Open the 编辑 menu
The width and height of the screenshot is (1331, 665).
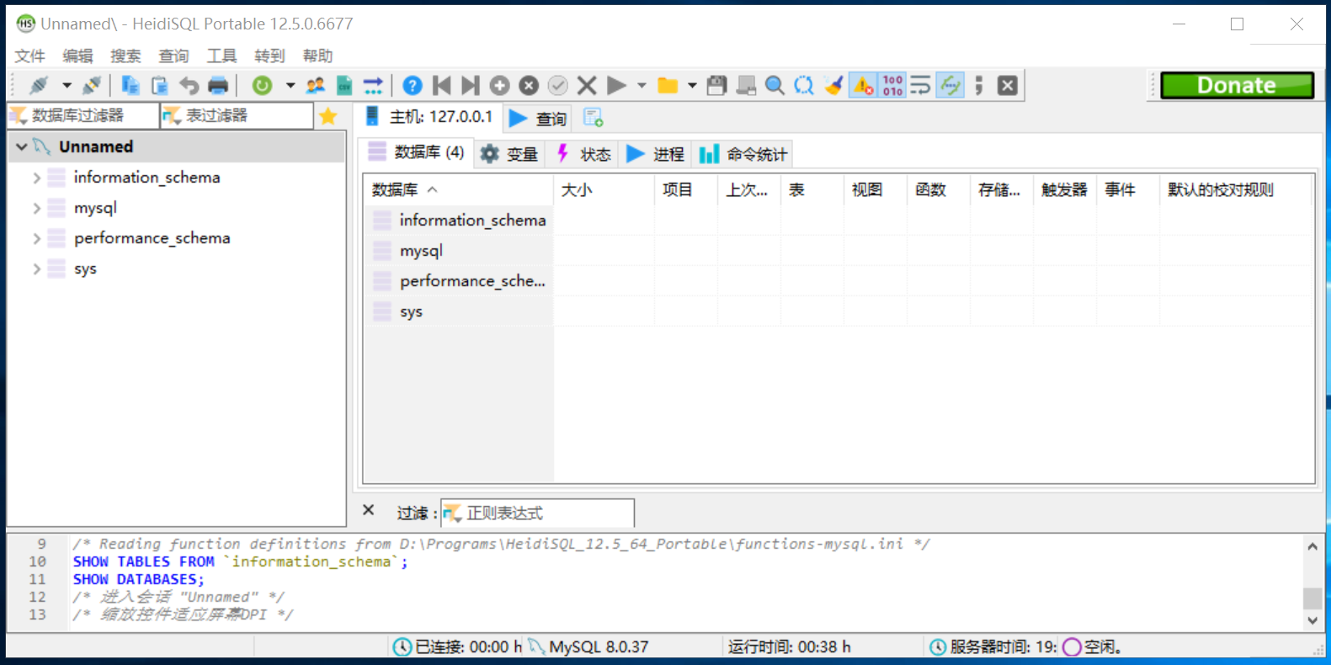77,56
